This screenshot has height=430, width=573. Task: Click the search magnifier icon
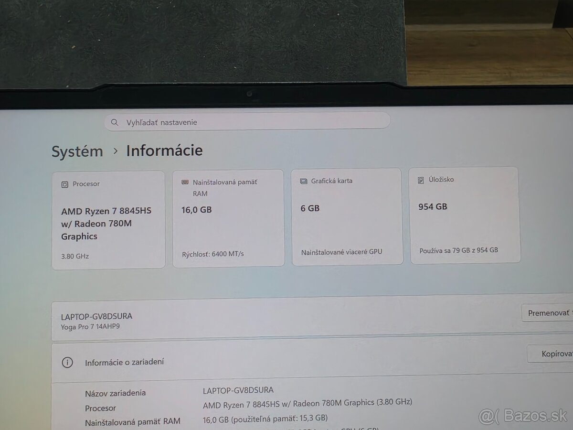pos(114,122)
